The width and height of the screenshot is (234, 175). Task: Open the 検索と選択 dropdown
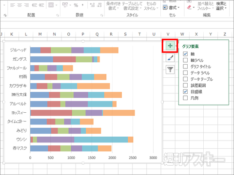tap(221, 6)
